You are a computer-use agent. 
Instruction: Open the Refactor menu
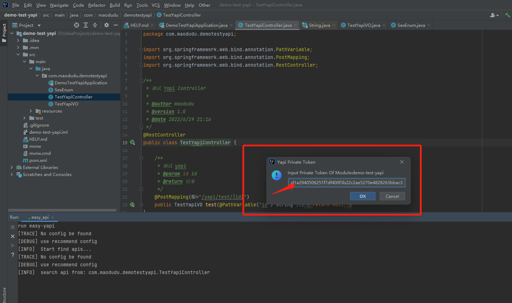(97, 5)
